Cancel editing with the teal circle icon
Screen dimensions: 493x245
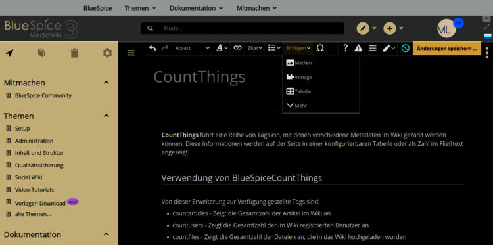[x=406, y=48]
